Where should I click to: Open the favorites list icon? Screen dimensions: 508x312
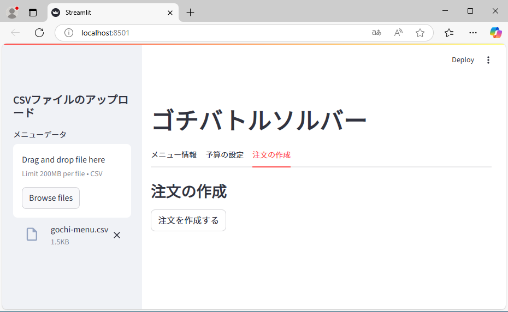(x=449, y=33)
